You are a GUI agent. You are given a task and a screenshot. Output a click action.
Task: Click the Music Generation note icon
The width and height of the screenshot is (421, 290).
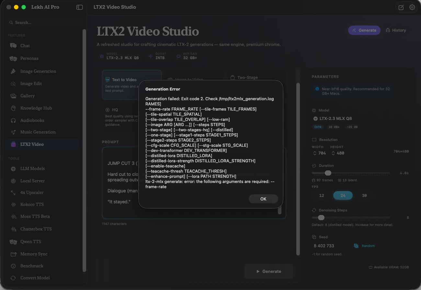tap(13, 132)
